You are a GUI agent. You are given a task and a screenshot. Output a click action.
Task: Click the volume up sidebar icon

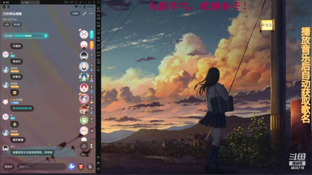pyautogui.click(x=98, y=16)
